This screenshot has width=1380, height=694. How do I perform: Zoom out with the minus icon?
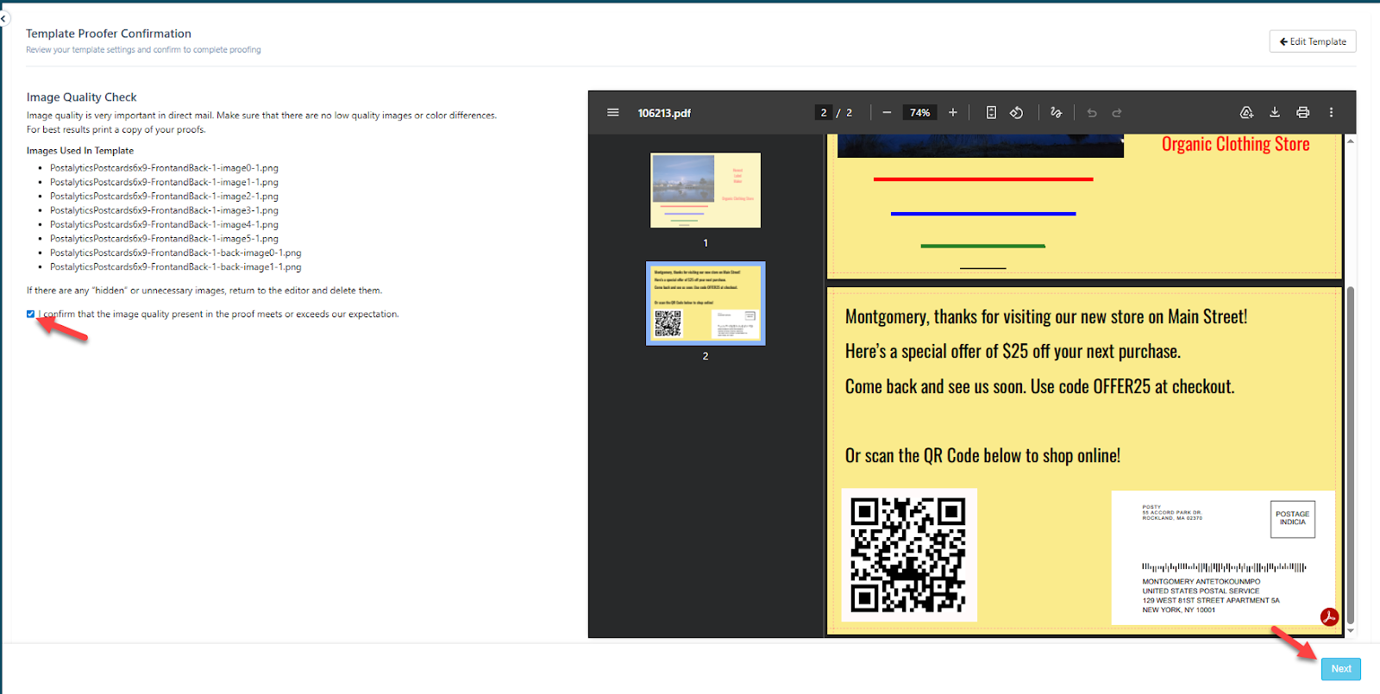coord(887,113)
